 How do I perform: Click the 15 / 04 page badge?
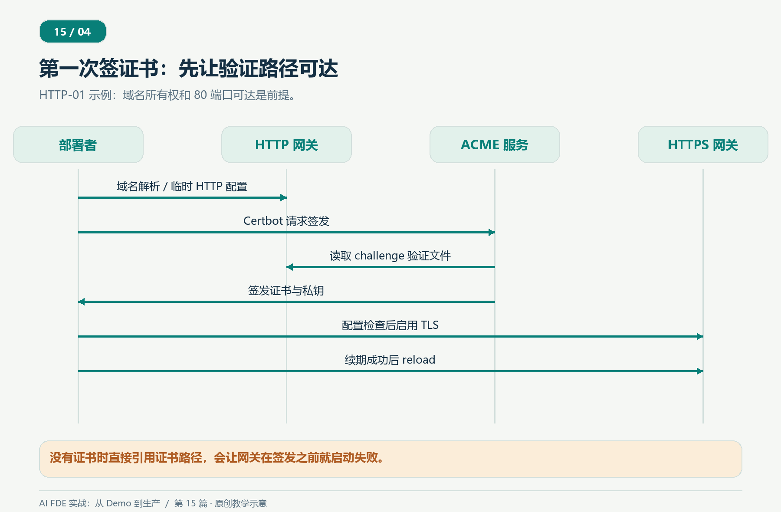73,32
